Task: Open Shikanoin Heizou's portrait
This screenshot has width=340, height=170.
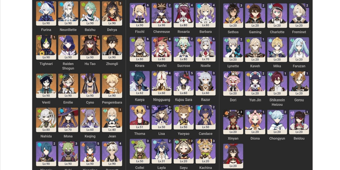Action: pos(277,84)
